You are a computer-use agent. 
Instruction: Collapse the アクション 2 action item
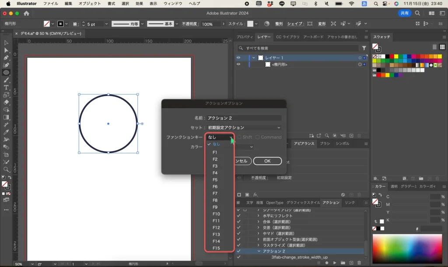click(259, 251)
